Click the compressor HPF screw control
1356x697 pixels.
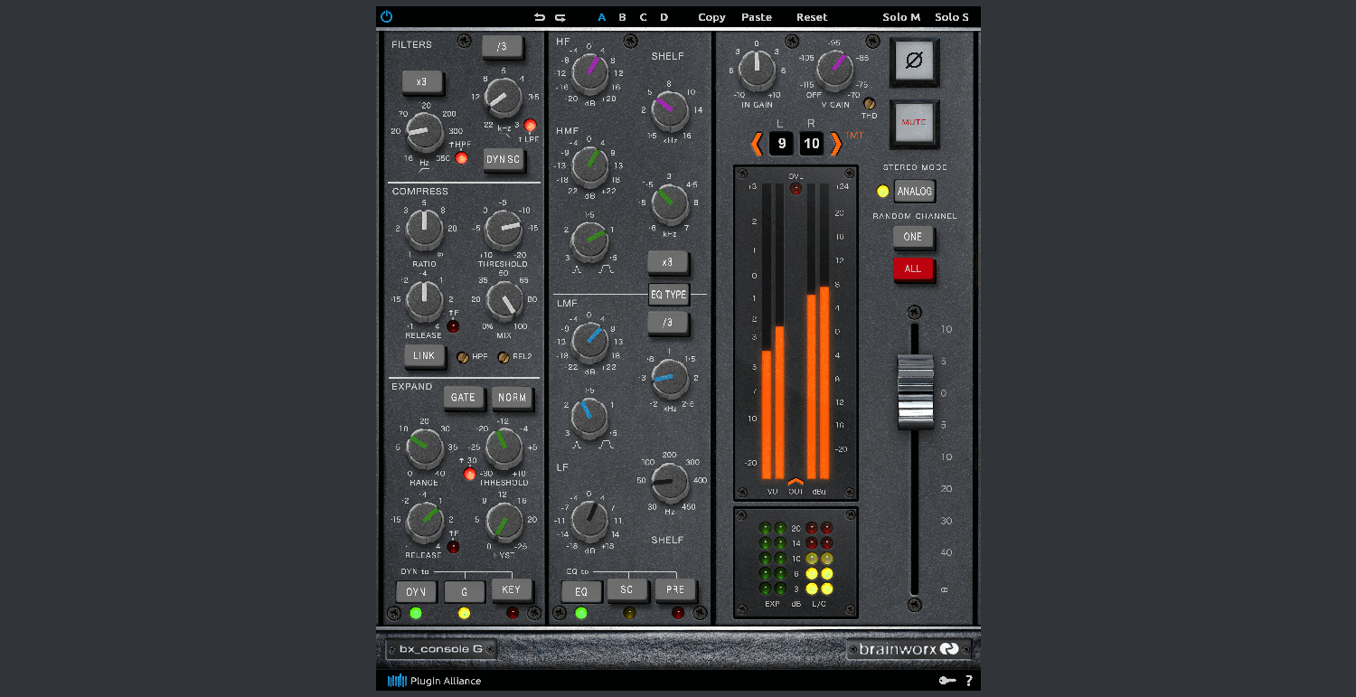click(463, 357)
